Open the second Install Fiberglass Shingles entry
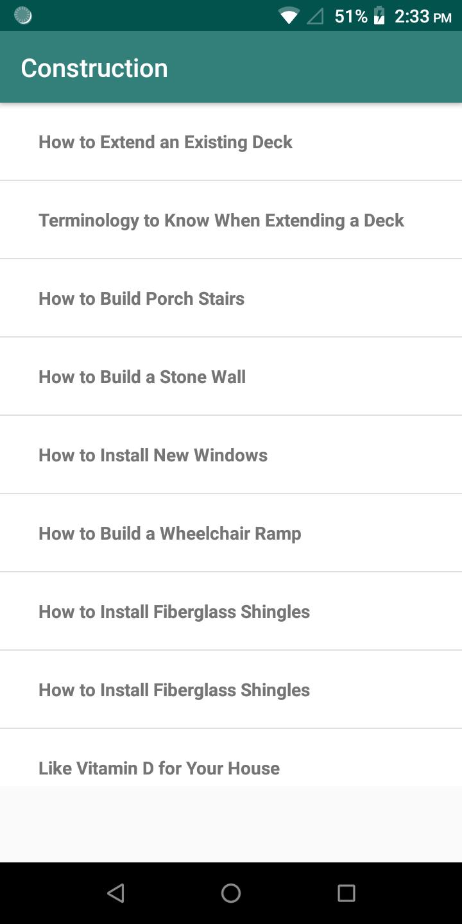The image size is (462, 924). pos(174,690)
